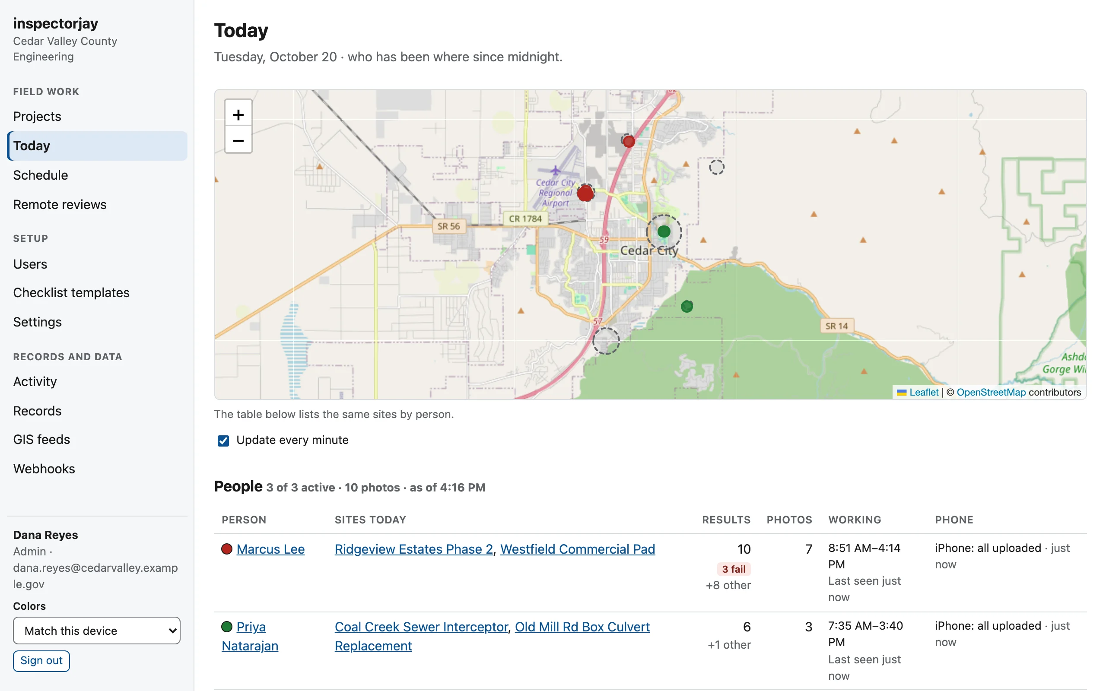1106x691 pixels.
Task: Click the PHOTOS column header
Action: click(x=789, y=520)
